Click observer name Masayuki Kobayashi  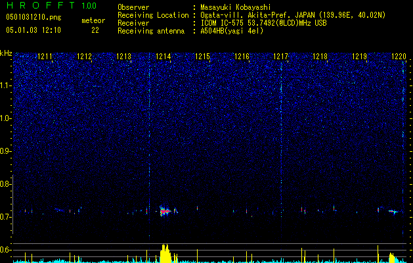[x=236, y=7]
